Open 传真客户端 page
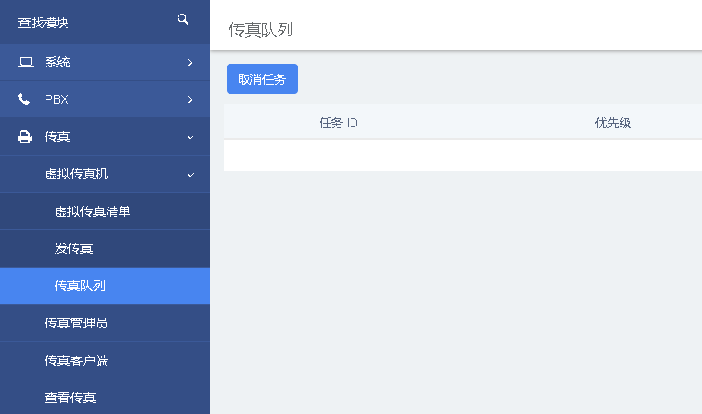 point(105,360)
